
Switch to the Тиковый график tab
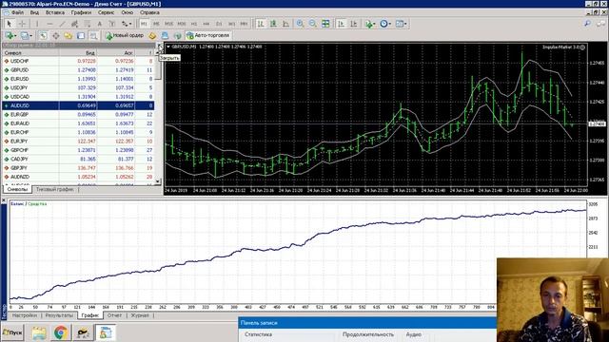pos(55,190)
